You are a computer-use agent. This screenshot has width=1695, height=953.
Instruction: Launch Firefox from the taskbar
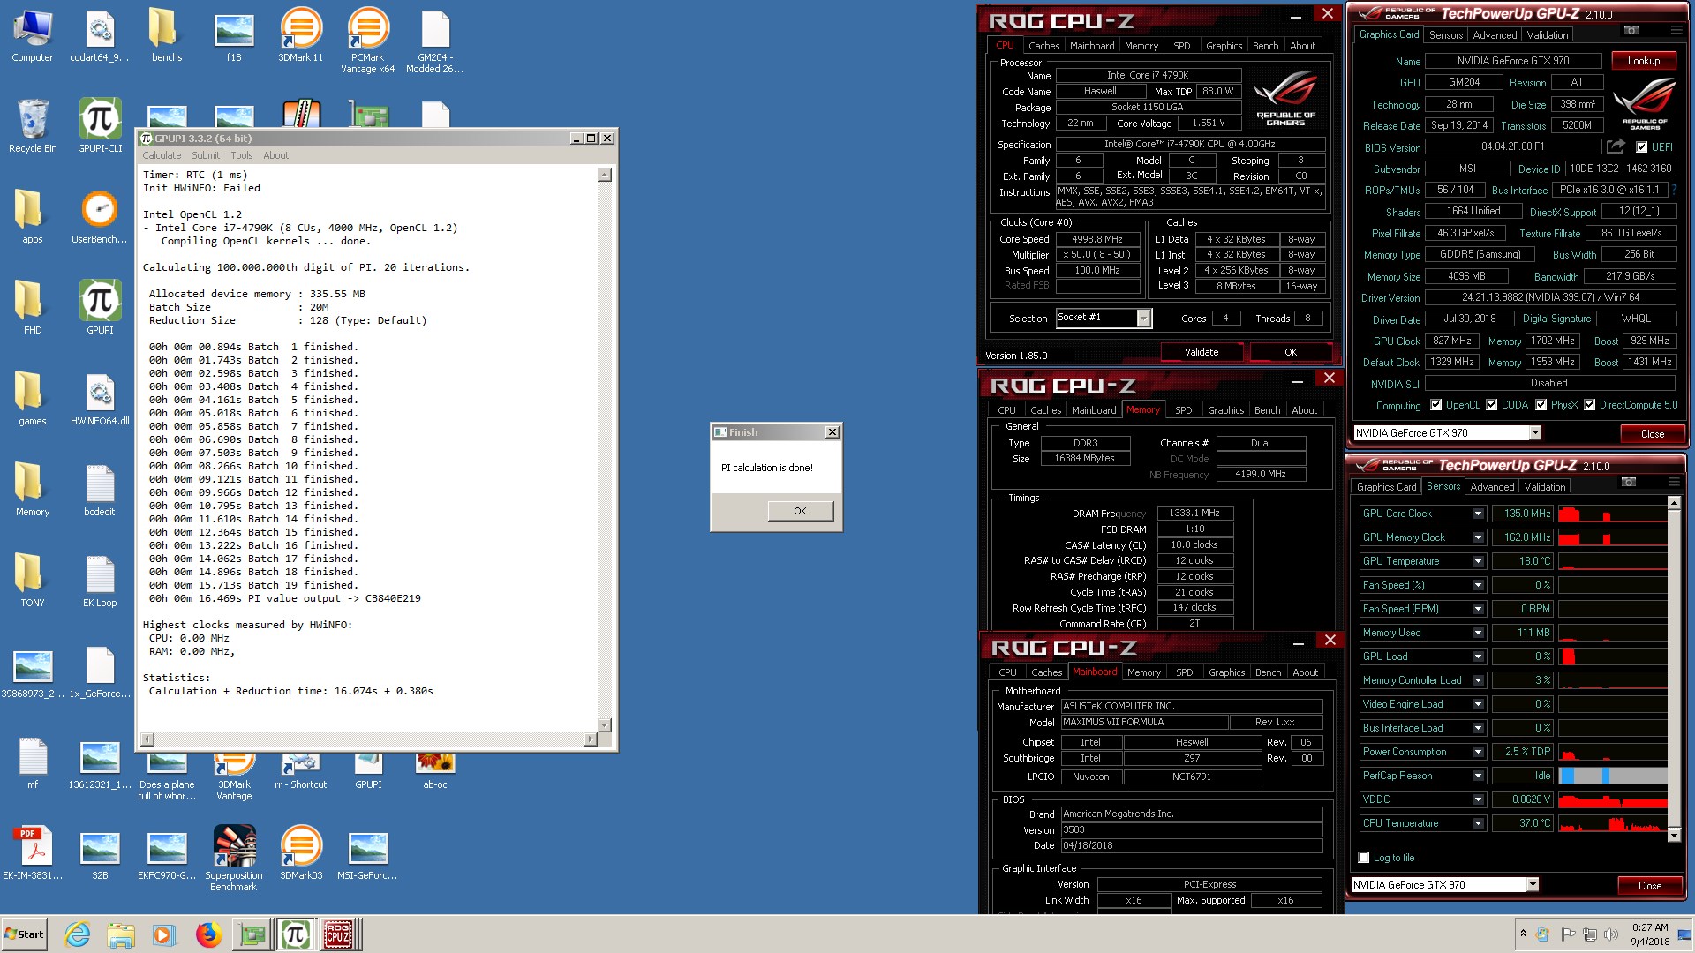point(208,934)
